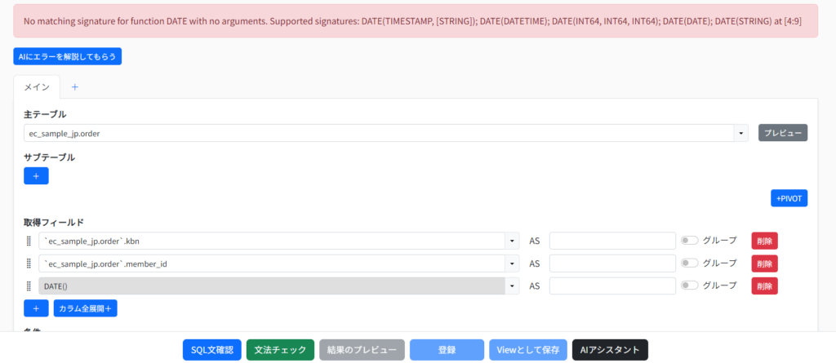This screenshot has width=836, height=363.
Task: Click AIにエラーを解説してもらう button
Action: click(x=68, y=56)
